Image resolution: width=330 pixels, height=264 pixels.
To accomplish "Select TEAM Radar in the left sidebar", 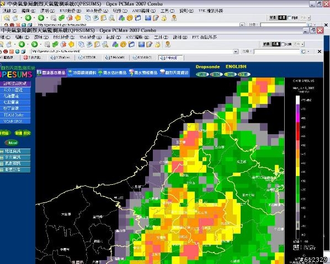I will (15, 115).
